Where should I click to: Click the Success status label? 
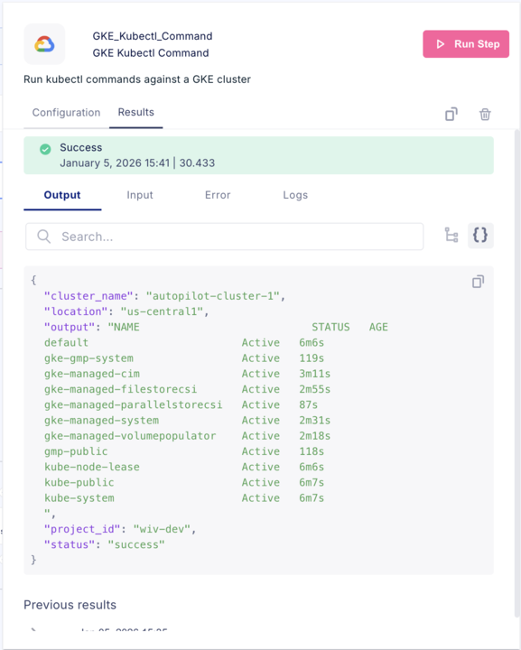tap(81, 147)
